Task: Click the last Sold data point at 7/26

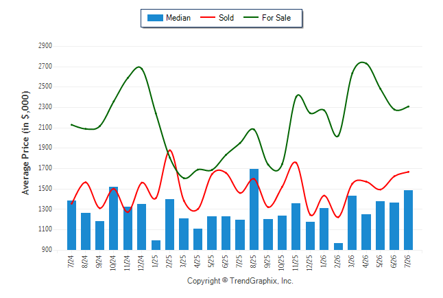Action: pyautogui.click(x=408, y=172)
